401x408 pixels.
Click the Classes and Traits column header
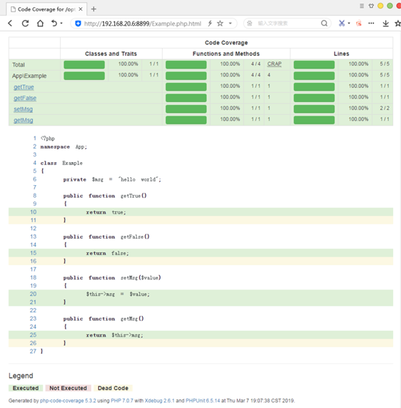(x=111, y=54)
